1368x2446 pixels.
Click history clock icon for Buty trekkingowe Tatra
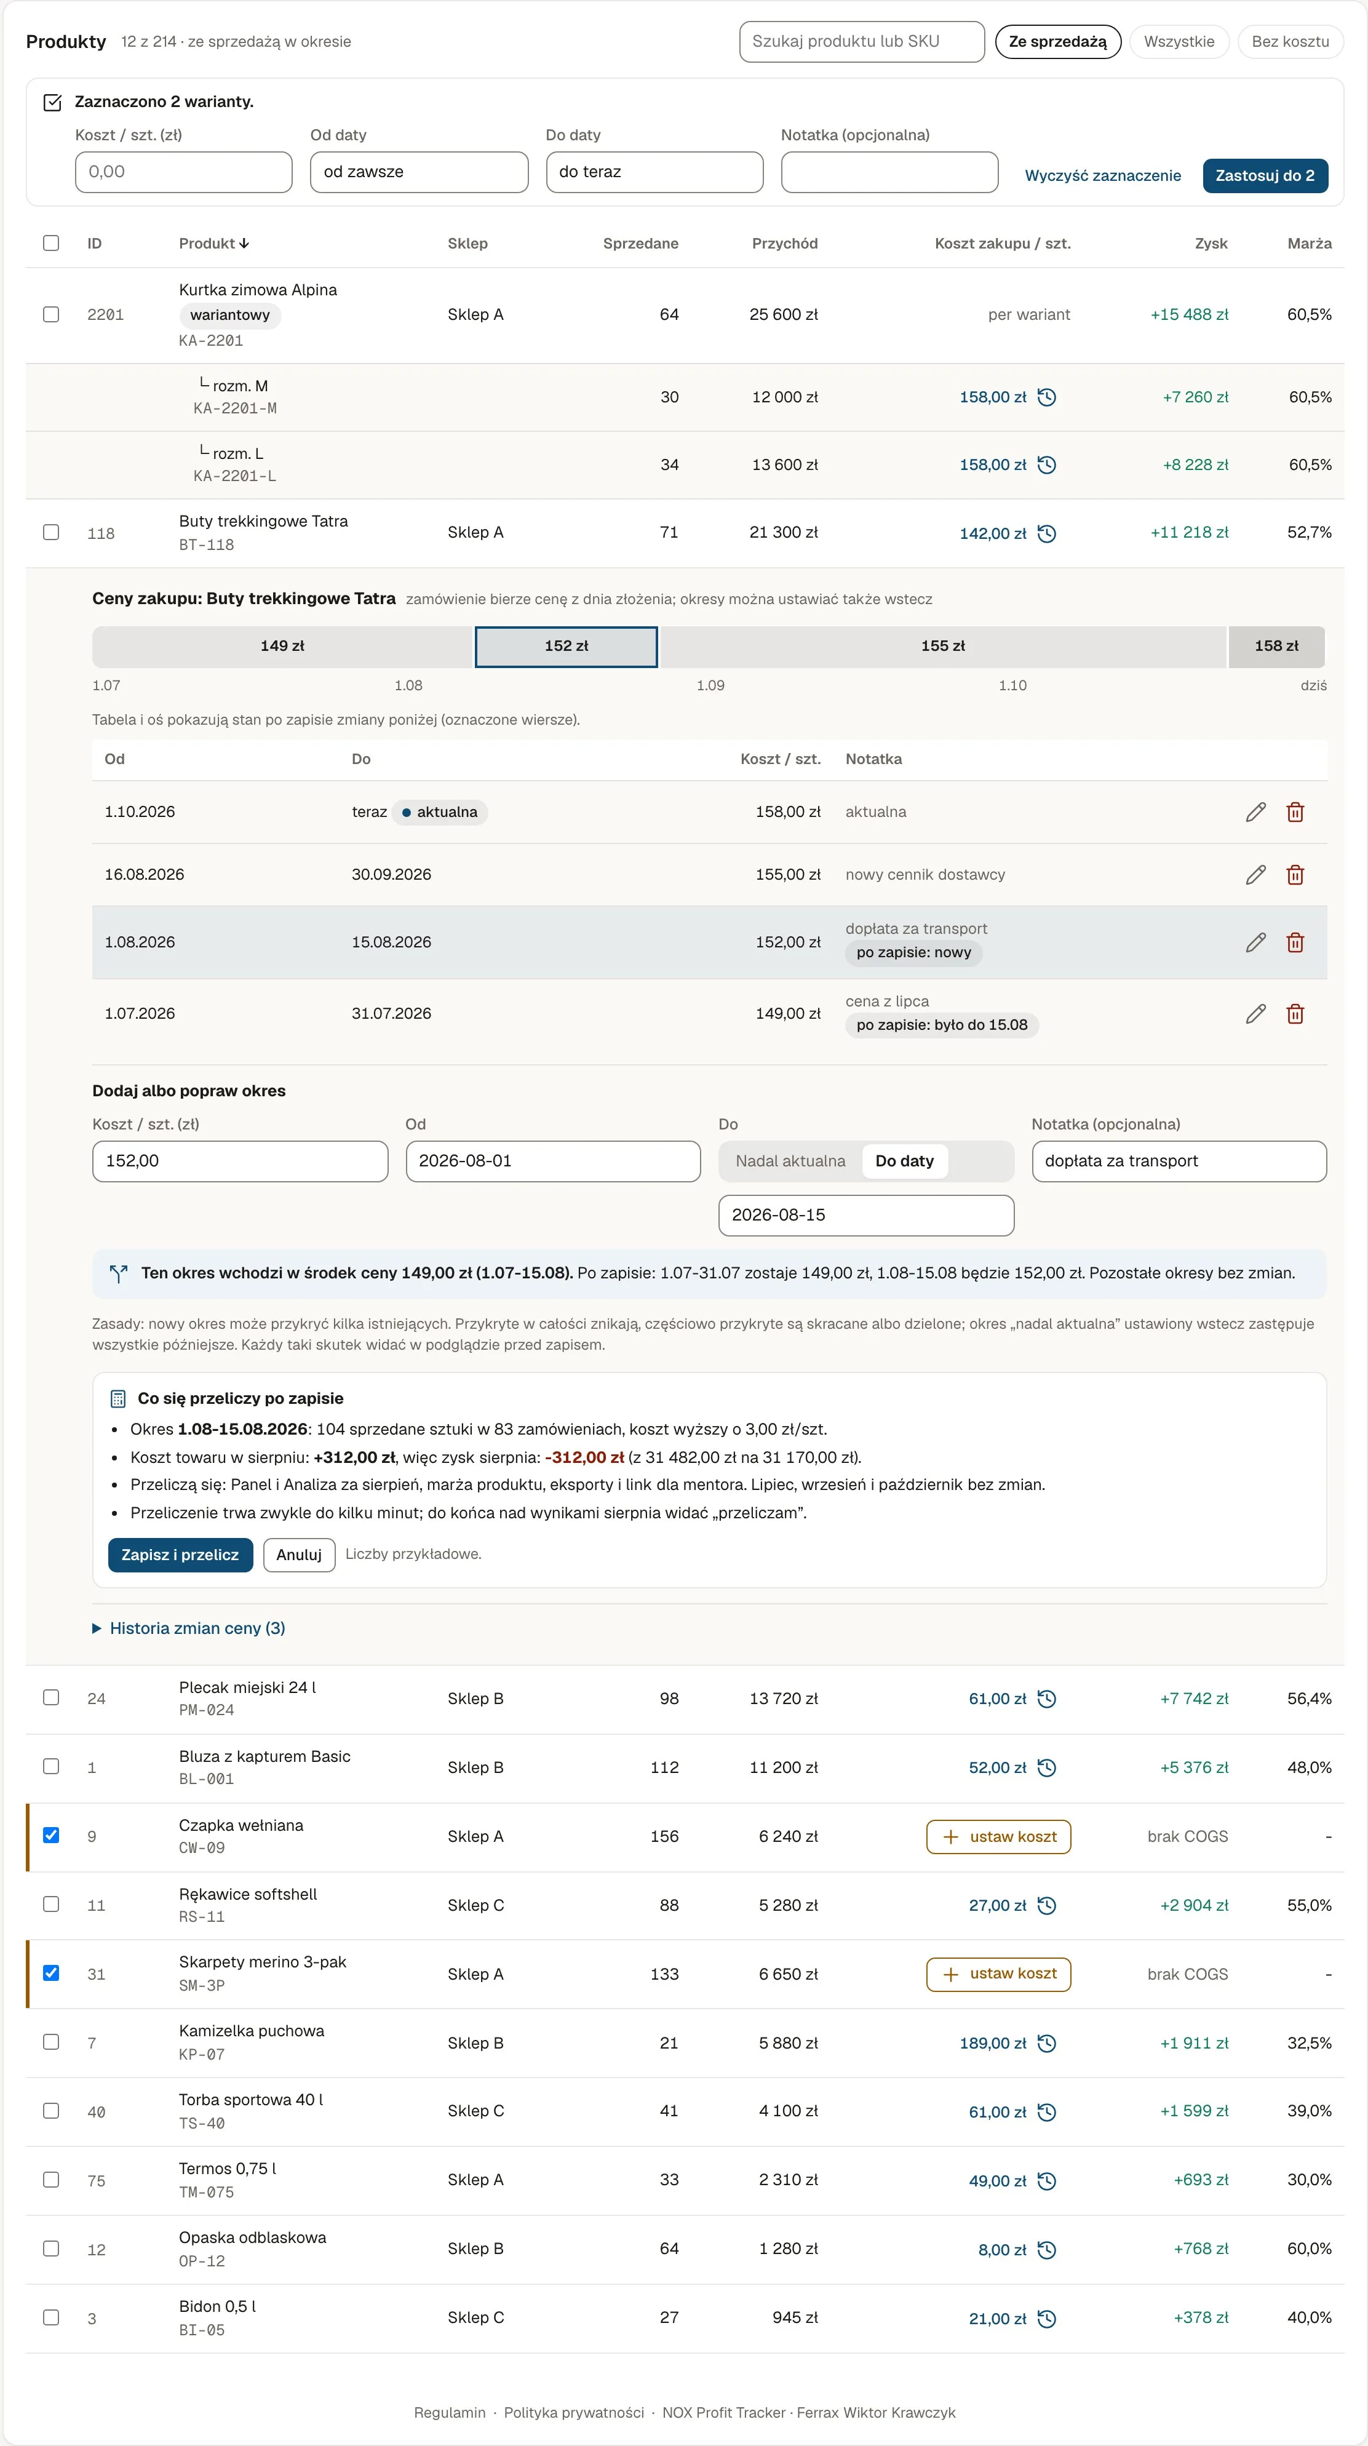(x=1046, y=533)
